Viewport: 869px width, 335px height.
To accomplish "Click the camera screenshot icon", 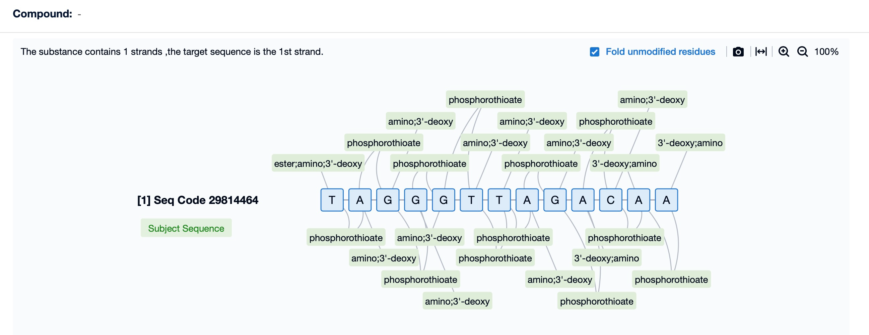I will pos(738,51).
